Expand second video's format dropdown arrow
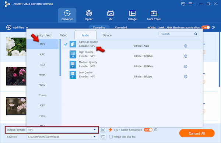The image size is (221, 143). click(204, 74)
